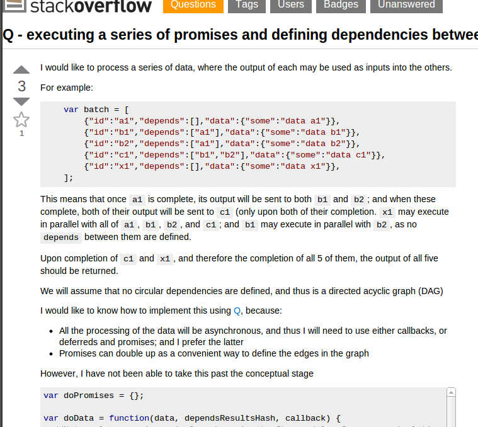This screenshot has width=478, height=427.
Task: Click the sentence about directed acyclic graph (DAG)
Action: [x=242, y=291]
